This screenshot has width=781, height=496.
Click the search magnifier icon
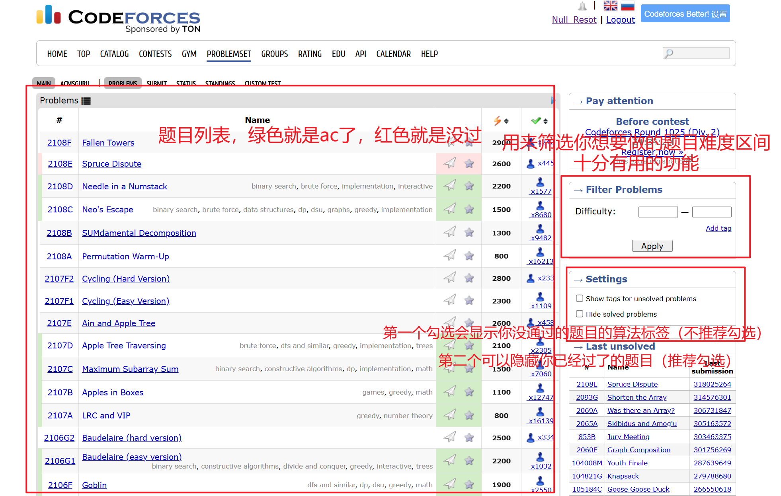[670, 53]
